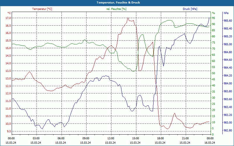
Task: Click the '984,00' pressure axis value
Action: tap(228, 84)
